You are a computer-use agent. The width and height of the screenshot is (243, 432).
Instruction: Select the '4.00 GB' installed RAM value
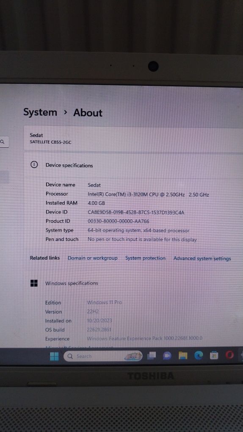(x=97, y=203)
